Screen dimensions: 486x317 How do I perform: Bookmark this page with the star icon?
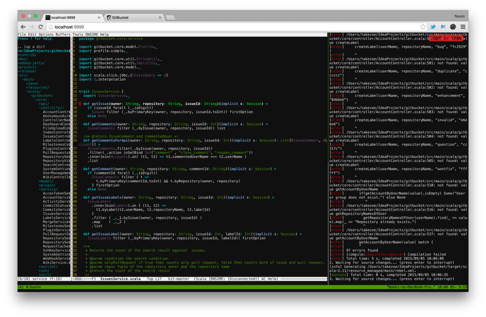pos(423,27)
